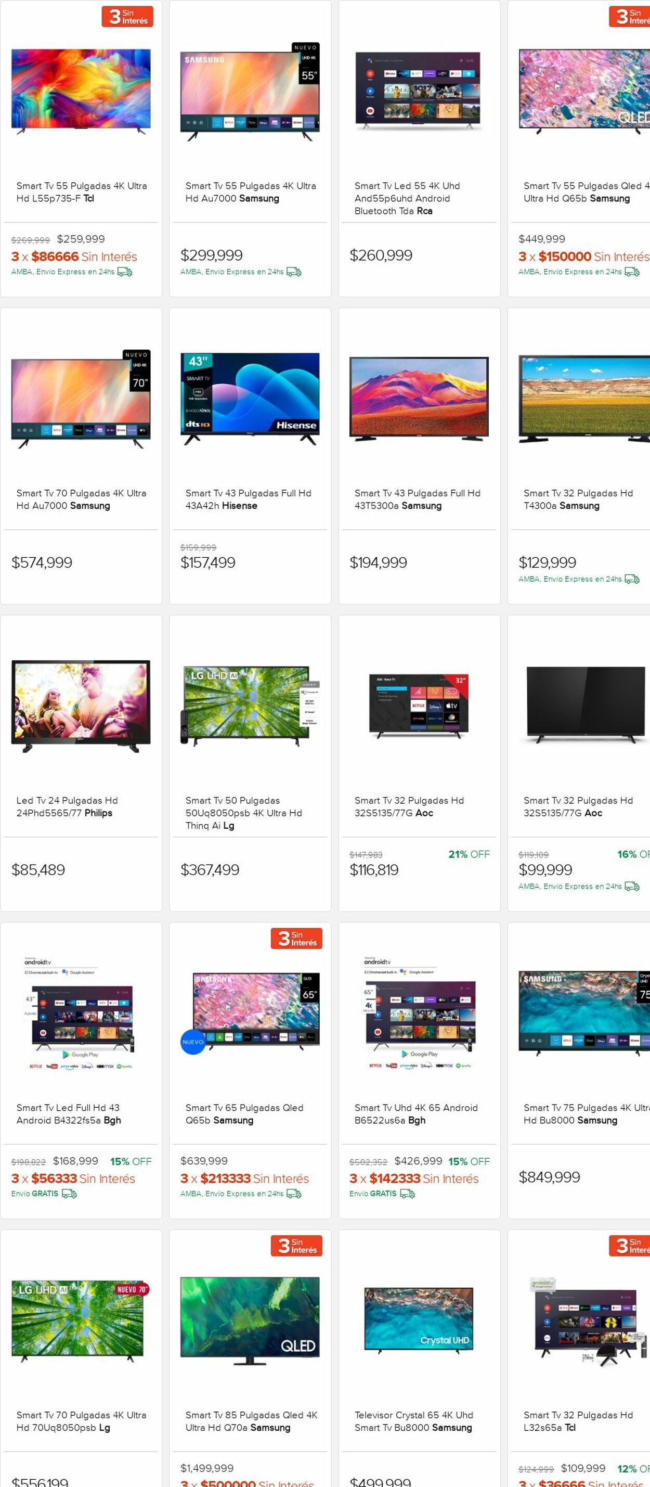Click the price $299,999 on Samsung Au7000 55
The width and height of the screenshot is (650, 1487).
point(212,255)
